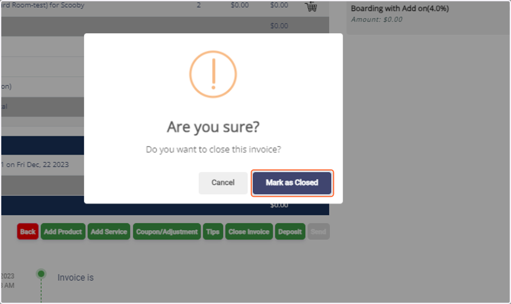Apply a Coupon/Adjustment
Screen dimensions: 511x304
167,232
